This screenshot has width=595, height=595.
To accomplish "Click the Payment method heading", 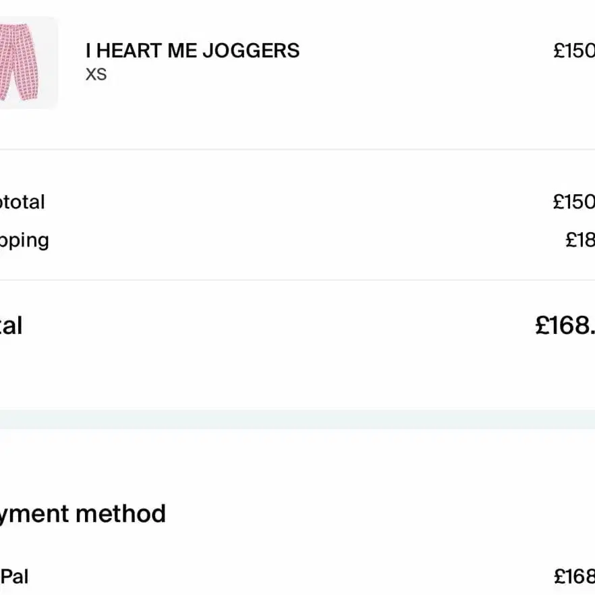I will tap(82, 514).
